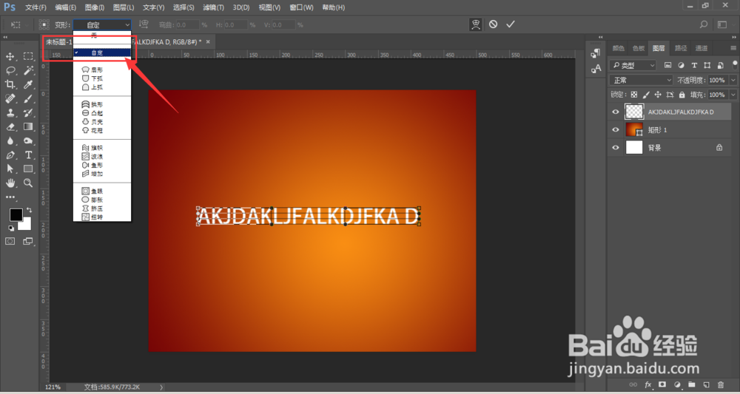Open the 正常 blend mode dropdown

point(641,80)
